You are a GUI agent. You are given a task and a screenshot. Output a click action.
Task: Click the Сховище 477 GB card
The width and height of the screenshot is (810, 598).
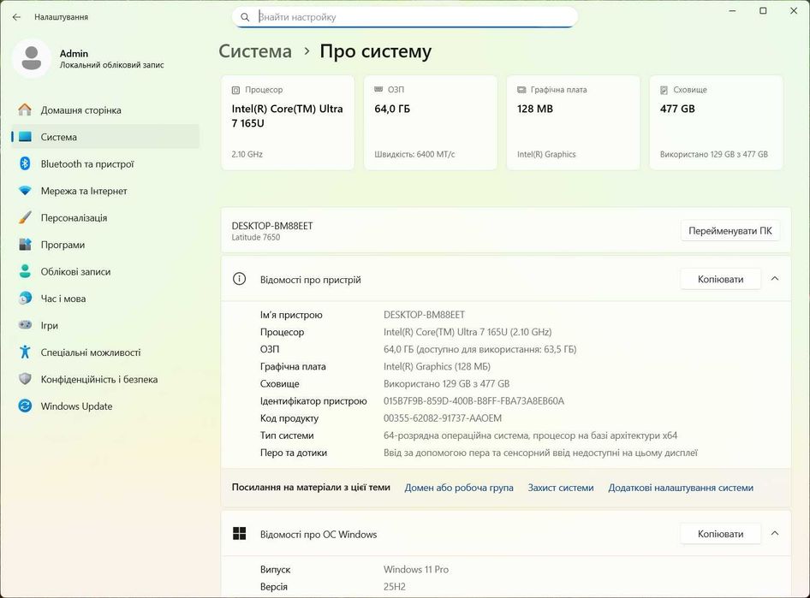(716, 122)
